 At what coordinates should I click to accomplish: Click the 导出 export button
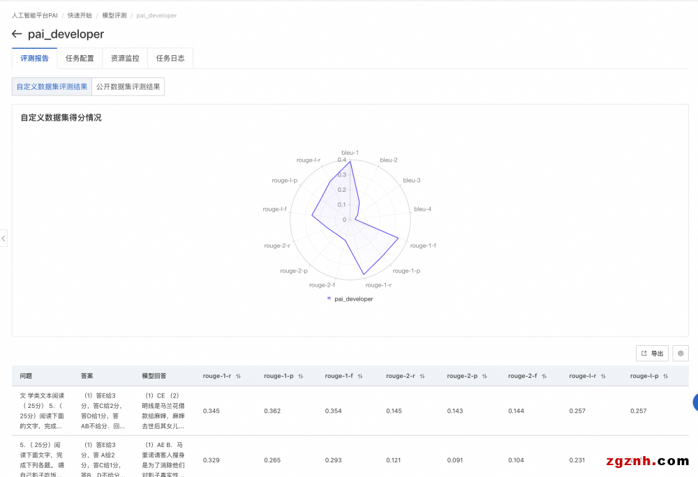(x=652, y=354)
